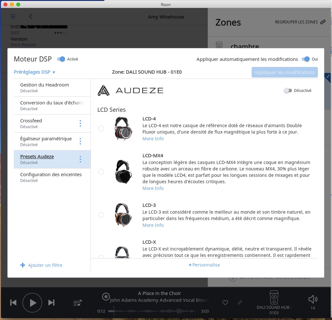The height and width of the screenshot is (320, 332).
Task: Favorite the track with the heart icon
Action: pyautogui.click(x=225, y=303)
